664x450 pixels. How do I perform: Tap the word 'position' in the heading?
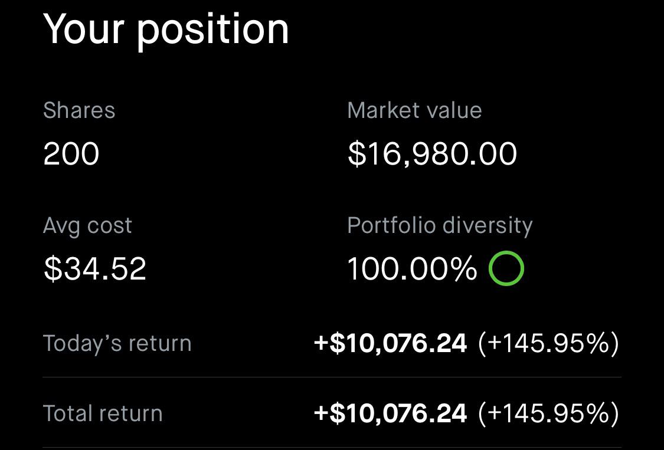213,29
